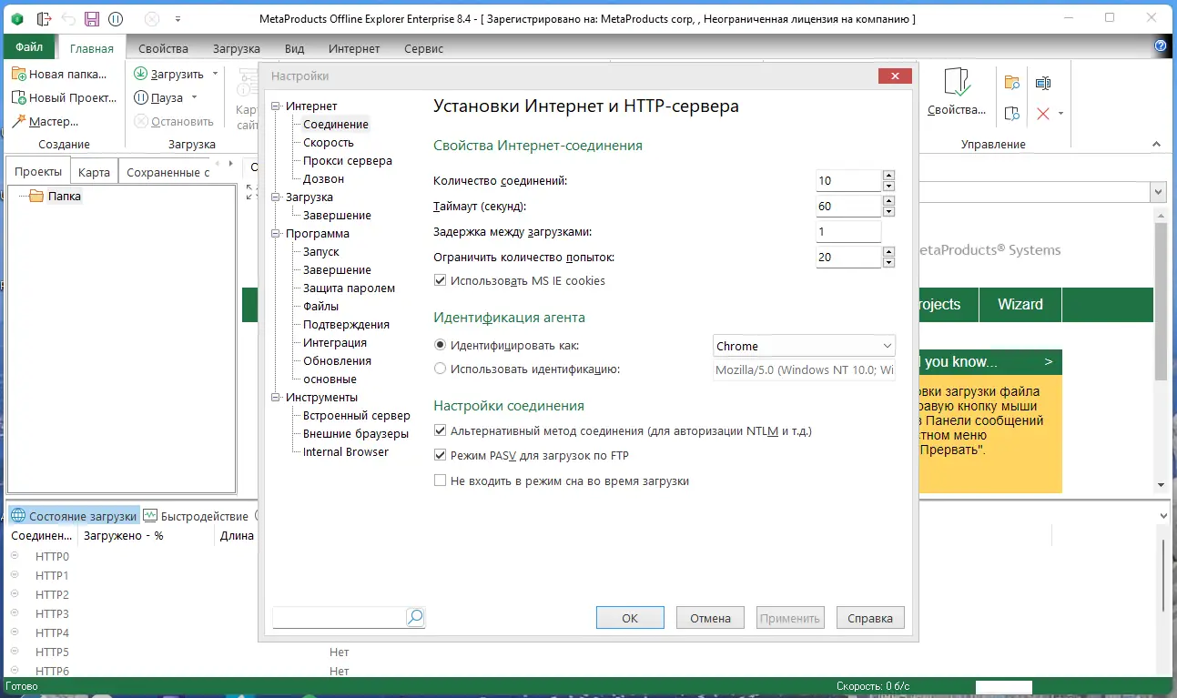Click the green Загрузить download icon

(x=141, y=74)
